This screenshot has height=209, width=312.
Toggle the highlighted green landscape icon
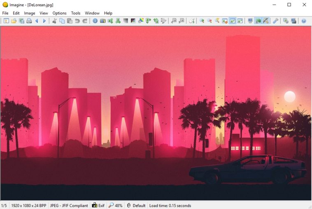tap(258, 21)
